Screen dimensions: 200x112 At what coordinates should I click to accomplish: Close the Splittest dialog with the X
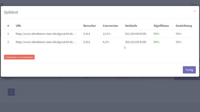[x=194, y=11]
